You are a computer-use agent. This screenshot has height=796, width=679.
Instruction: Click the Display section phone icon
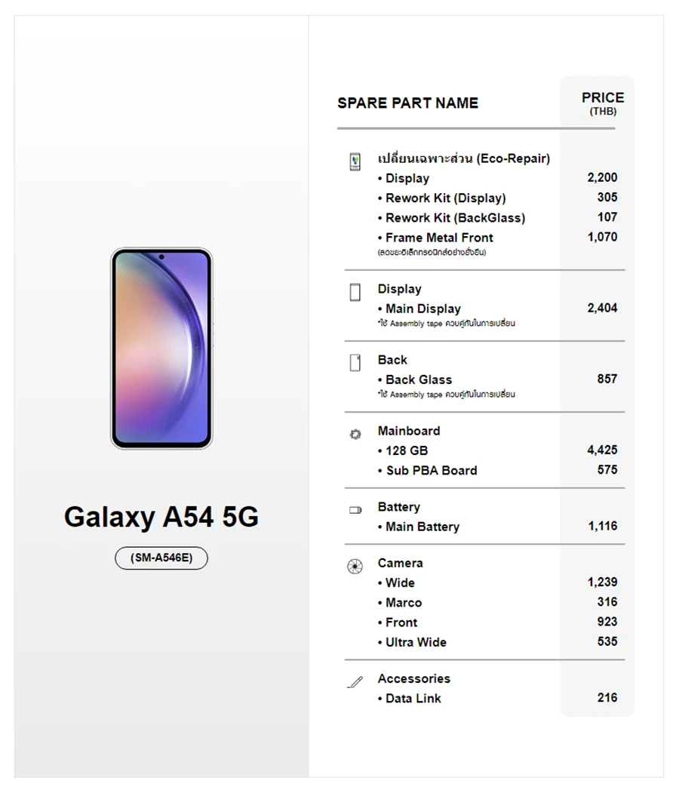point(355,293)
